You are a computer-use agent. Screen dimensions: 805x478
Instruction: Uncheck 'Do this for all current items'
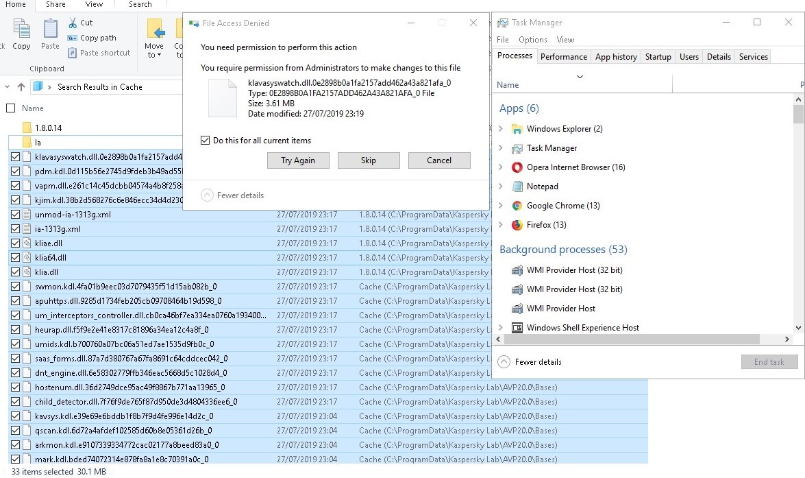tap(206, 141)
